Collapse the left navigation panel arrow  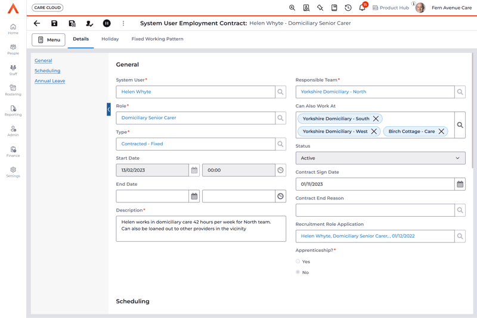[x=109, y=110]
